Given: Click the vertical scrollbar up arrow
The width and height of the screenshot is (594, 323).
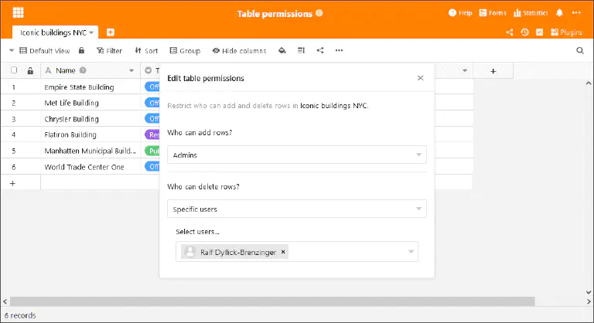Looking at the screenshot, I should pos(589,83).
